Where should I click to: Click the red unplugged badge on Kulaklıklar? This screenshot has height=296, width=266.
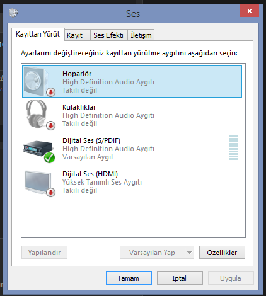tap(50, 125)
